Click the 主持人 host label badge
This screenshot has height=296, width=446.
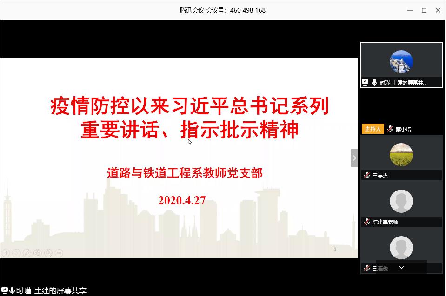[372, 129]
